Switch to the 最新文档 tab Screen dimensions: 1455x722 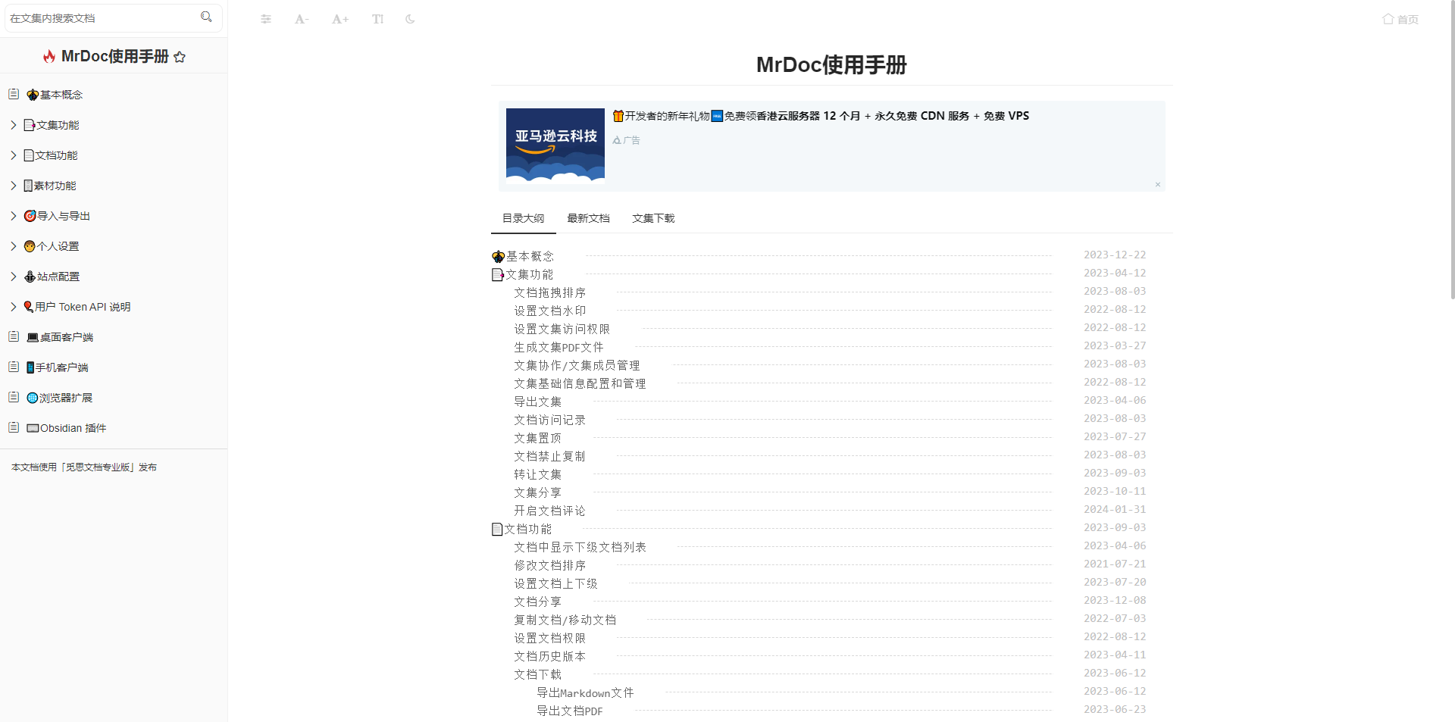pos(588,218)
